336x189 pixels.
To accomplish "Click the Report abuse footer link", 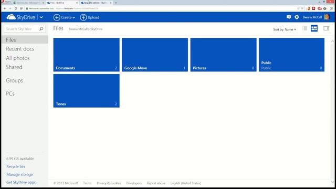I will click(156, 183).
